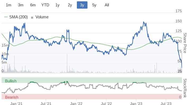Show All available price history
The width and height of the screenshot is (189, 105).
[107, 5]
